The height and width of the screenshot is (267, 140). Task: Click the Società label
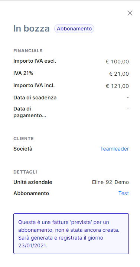(x=23, y=149)
